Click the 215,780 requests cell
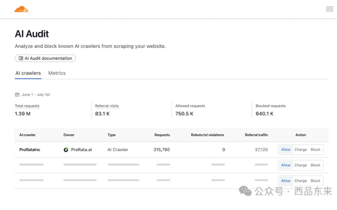Screen dimensions: 337x210 (x=162, y=150)
